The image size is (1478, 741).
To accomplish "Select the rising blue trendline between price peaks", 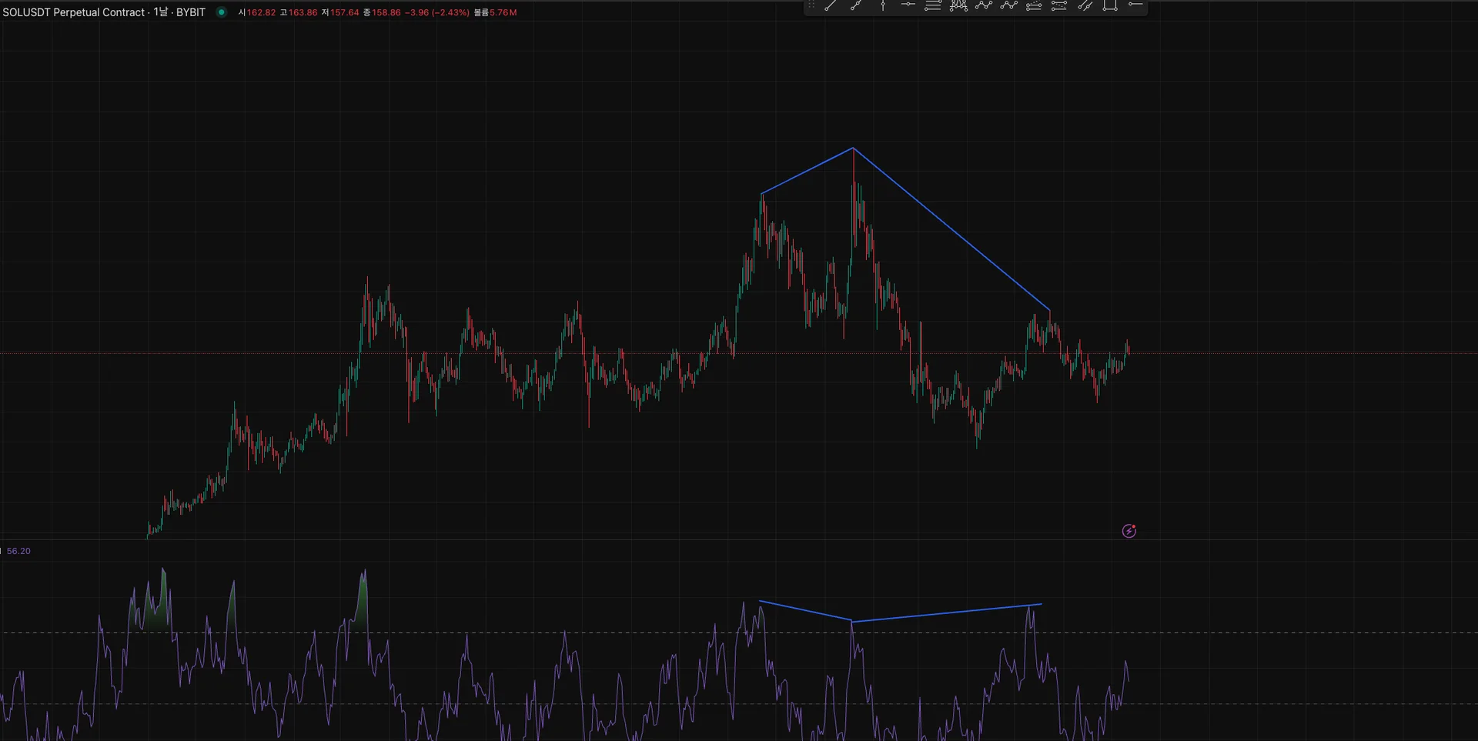I will (x=808, y=170).
